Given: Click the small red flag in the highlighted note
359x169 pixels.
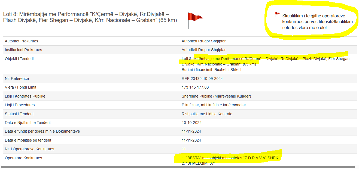Looking at the screenshot, I should click(x=277, y=14).
